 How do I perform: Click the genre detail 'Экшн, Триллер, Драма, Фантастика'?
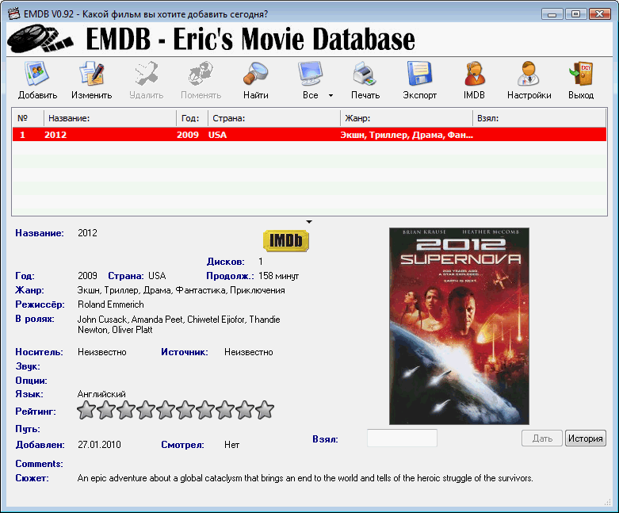[x=152, y=290]
